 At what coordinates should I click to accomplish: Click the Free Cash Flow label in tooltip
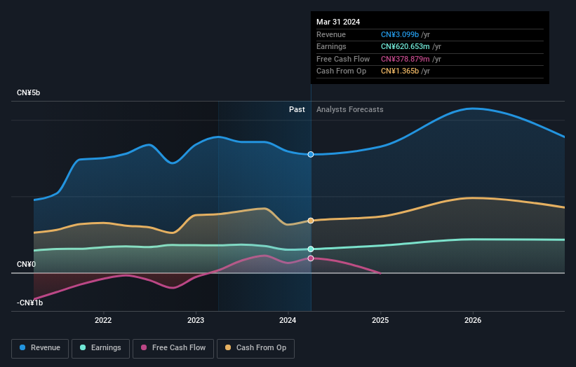click(x=343, y=59)
